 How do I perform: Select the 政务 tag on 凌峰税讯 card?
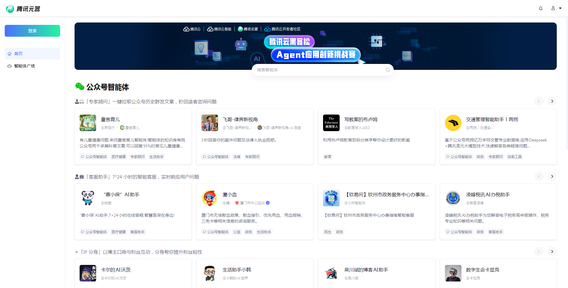pos(480,232)
